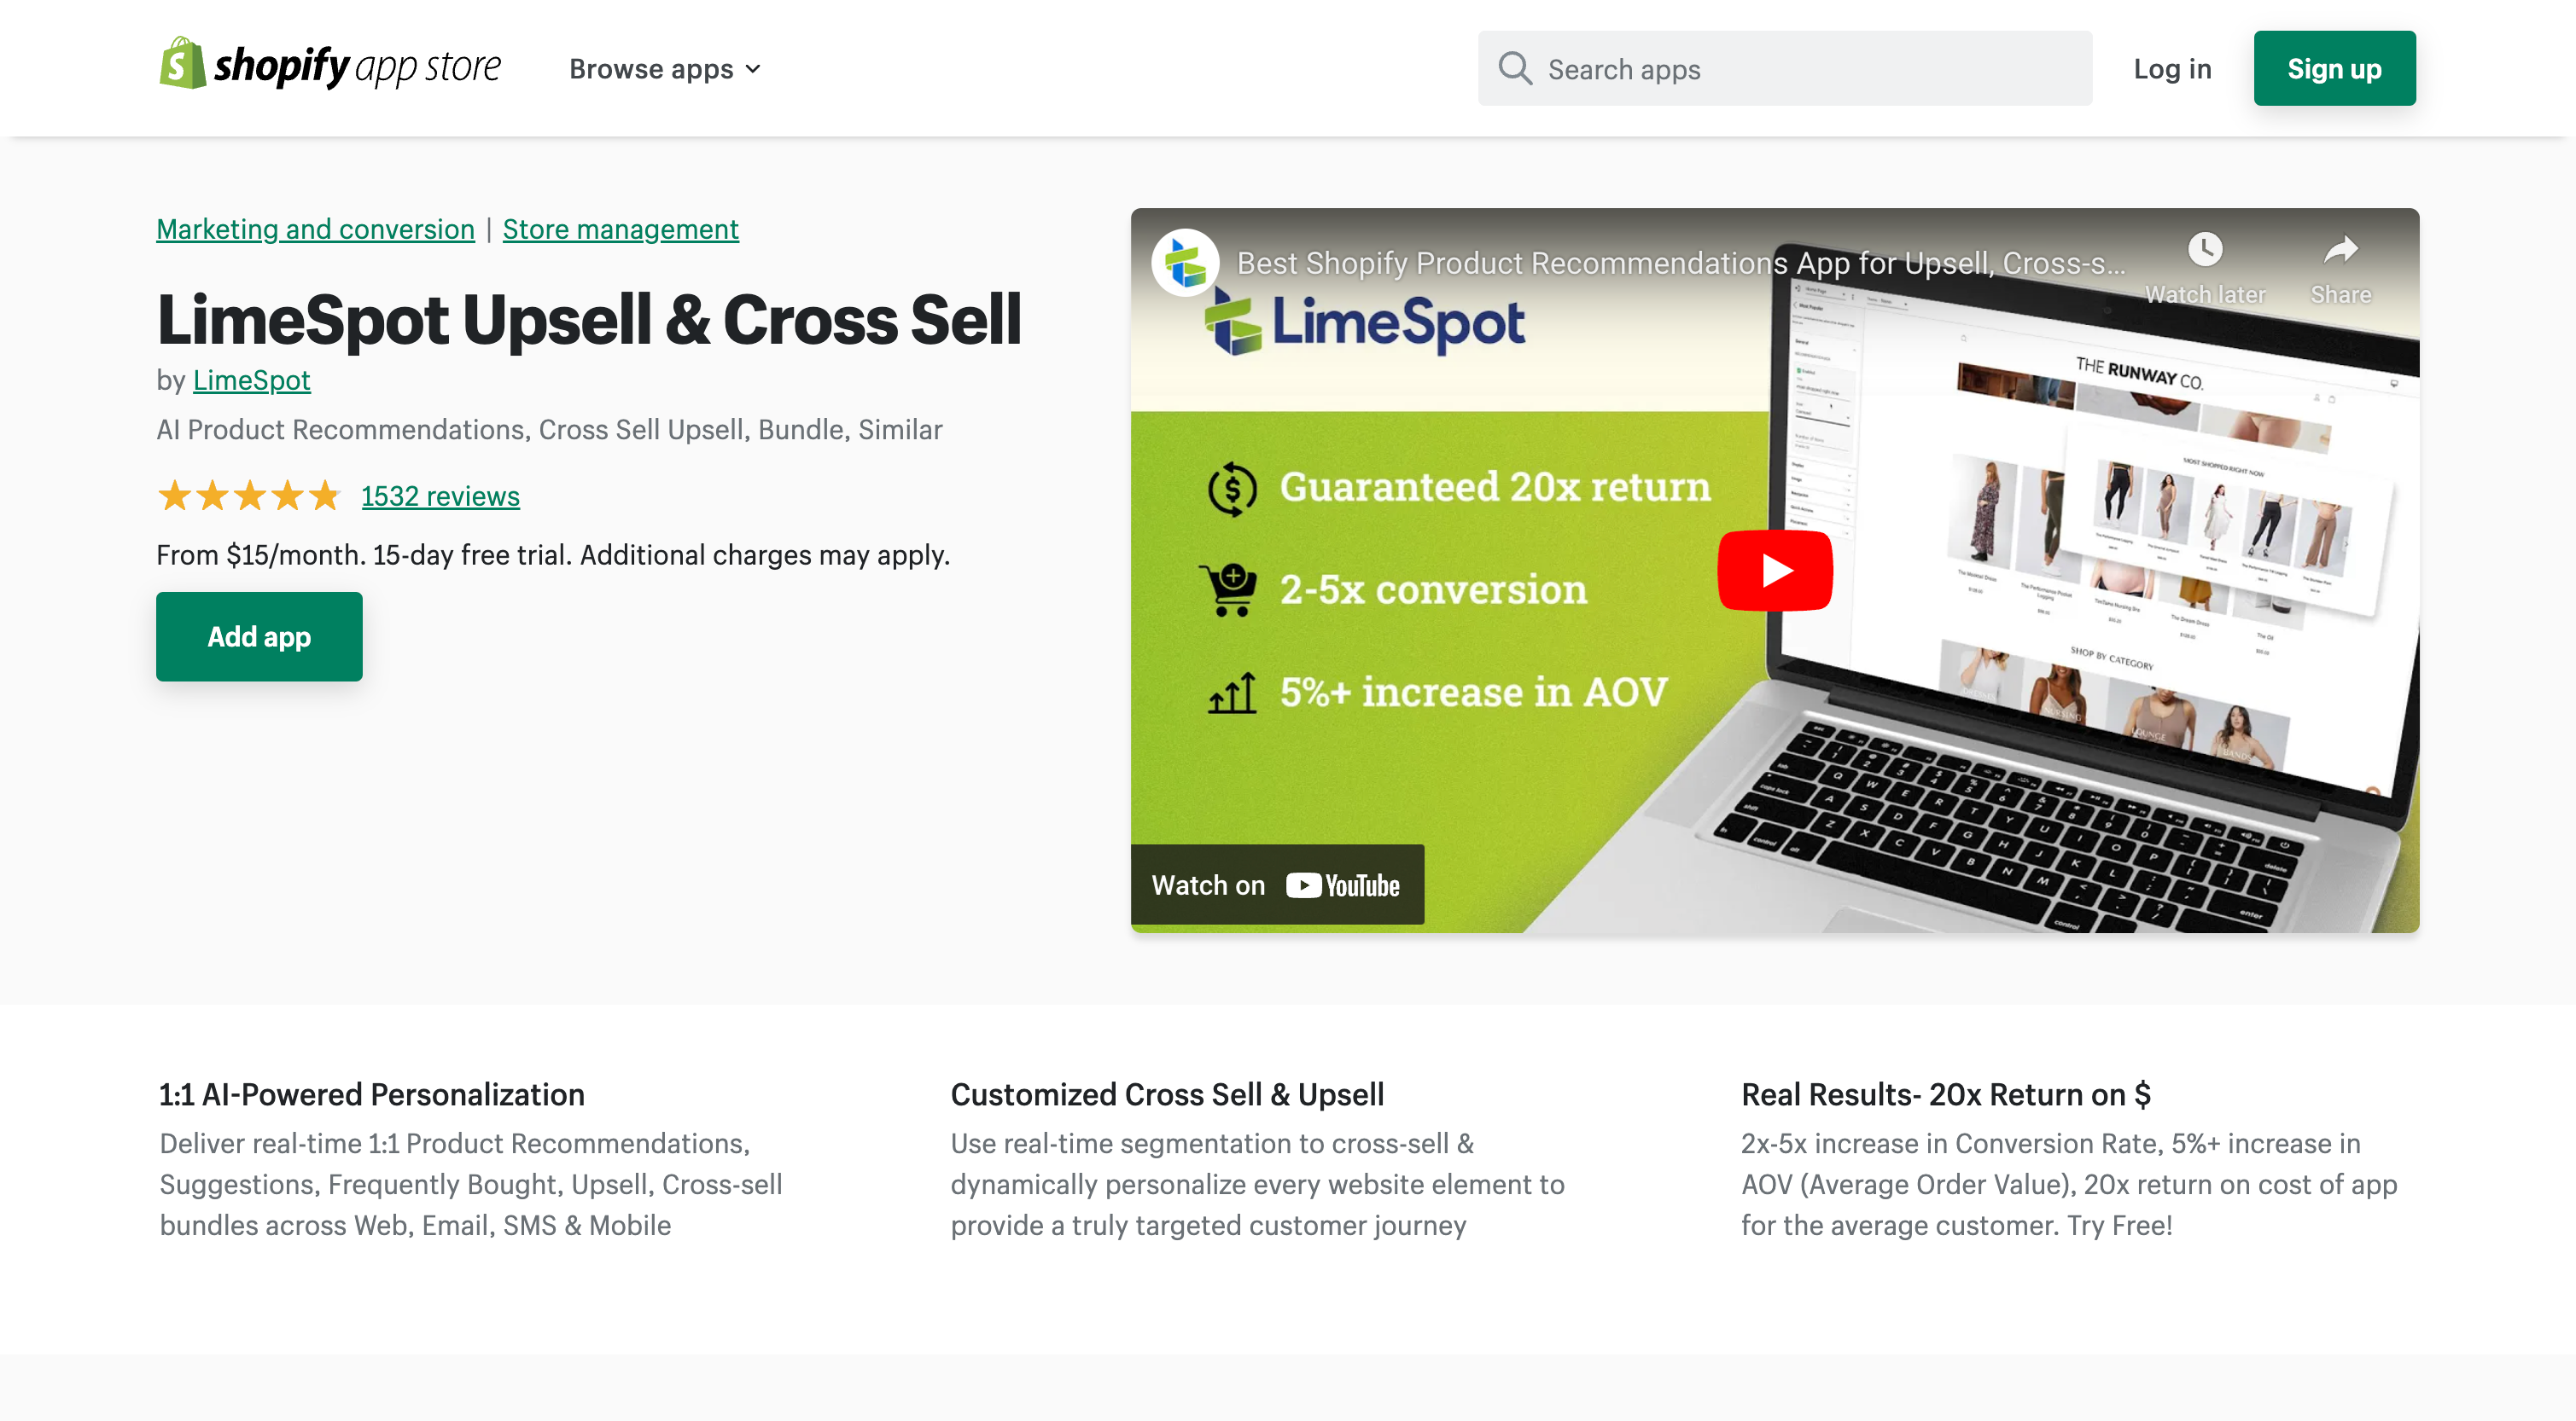The width and height of the screenshot is (2576, 1421).
Task: Click the Watch on YouTube button
Action: pos(1279,884)
